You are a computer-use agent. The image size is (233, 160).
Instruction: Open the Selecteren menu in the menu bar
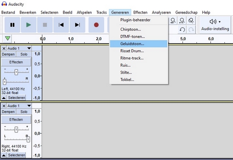(x=49, y=12)
